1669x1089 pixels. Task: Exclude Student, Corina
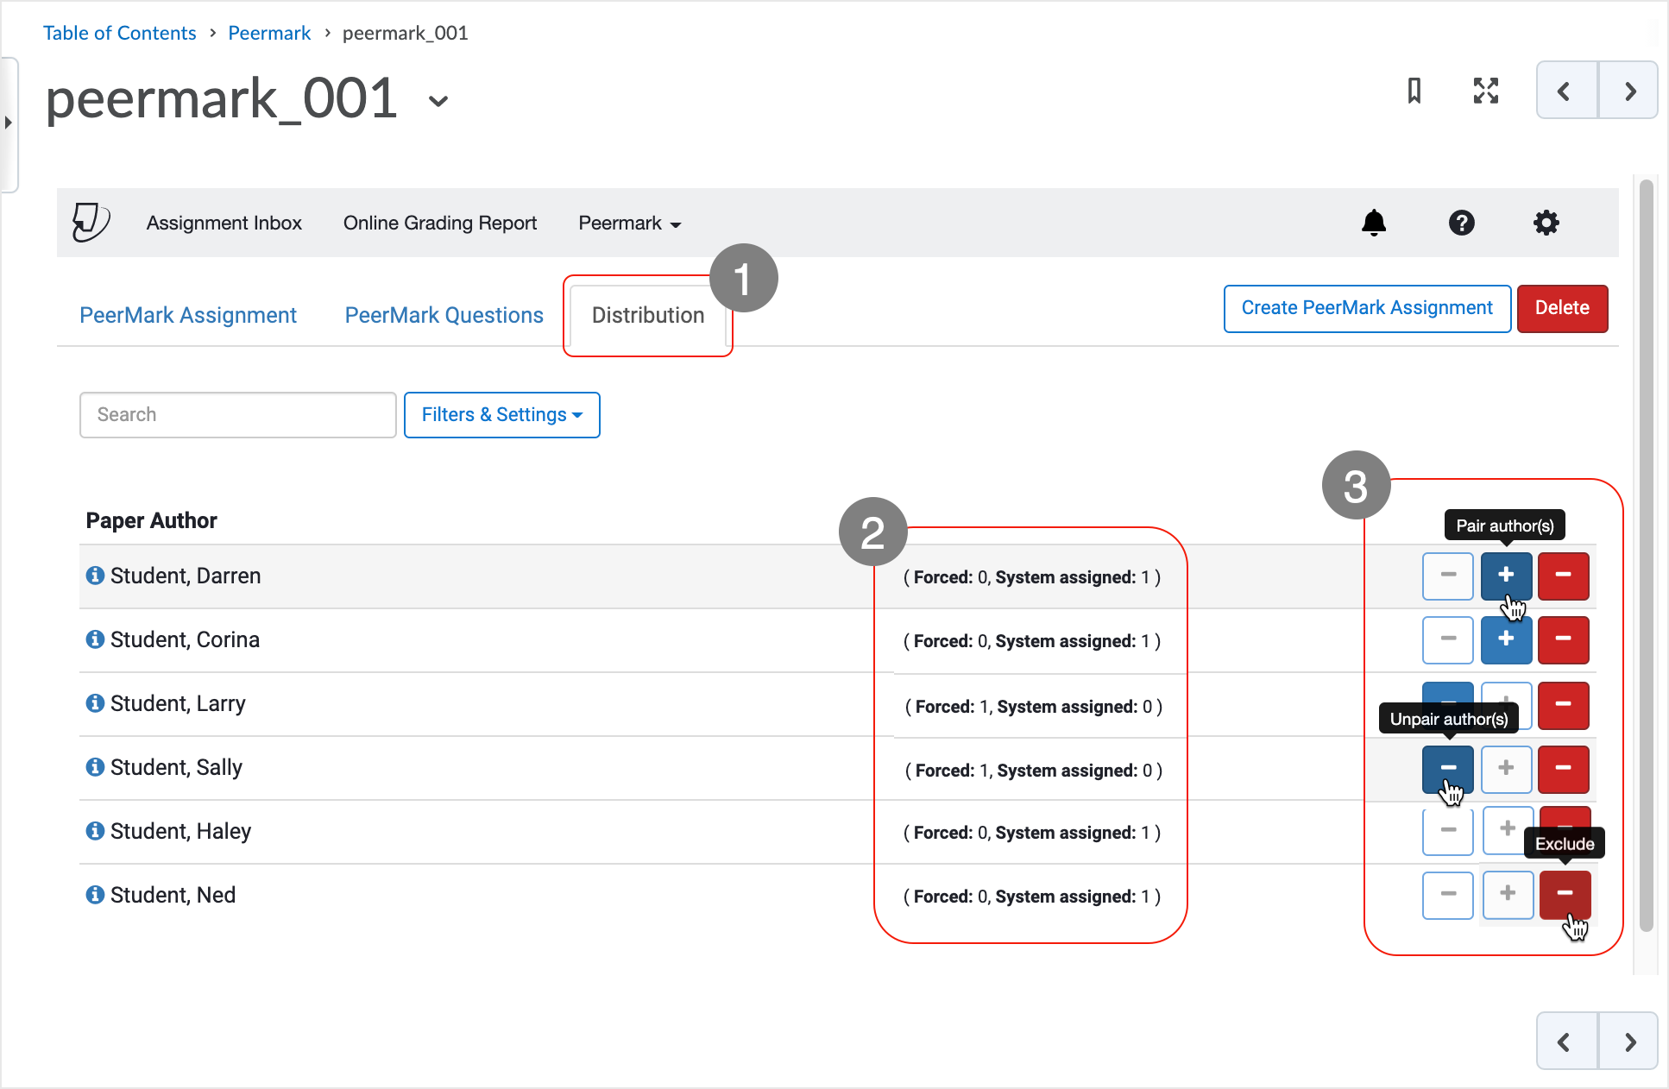pos(1563,639)
